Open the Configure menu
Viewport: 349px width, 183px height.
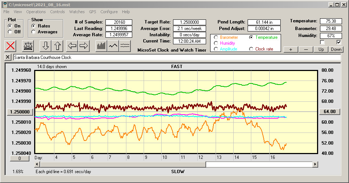(x=109, y=12)
